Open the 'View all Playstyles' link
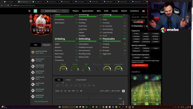The image size is (193, 109). 41,101
